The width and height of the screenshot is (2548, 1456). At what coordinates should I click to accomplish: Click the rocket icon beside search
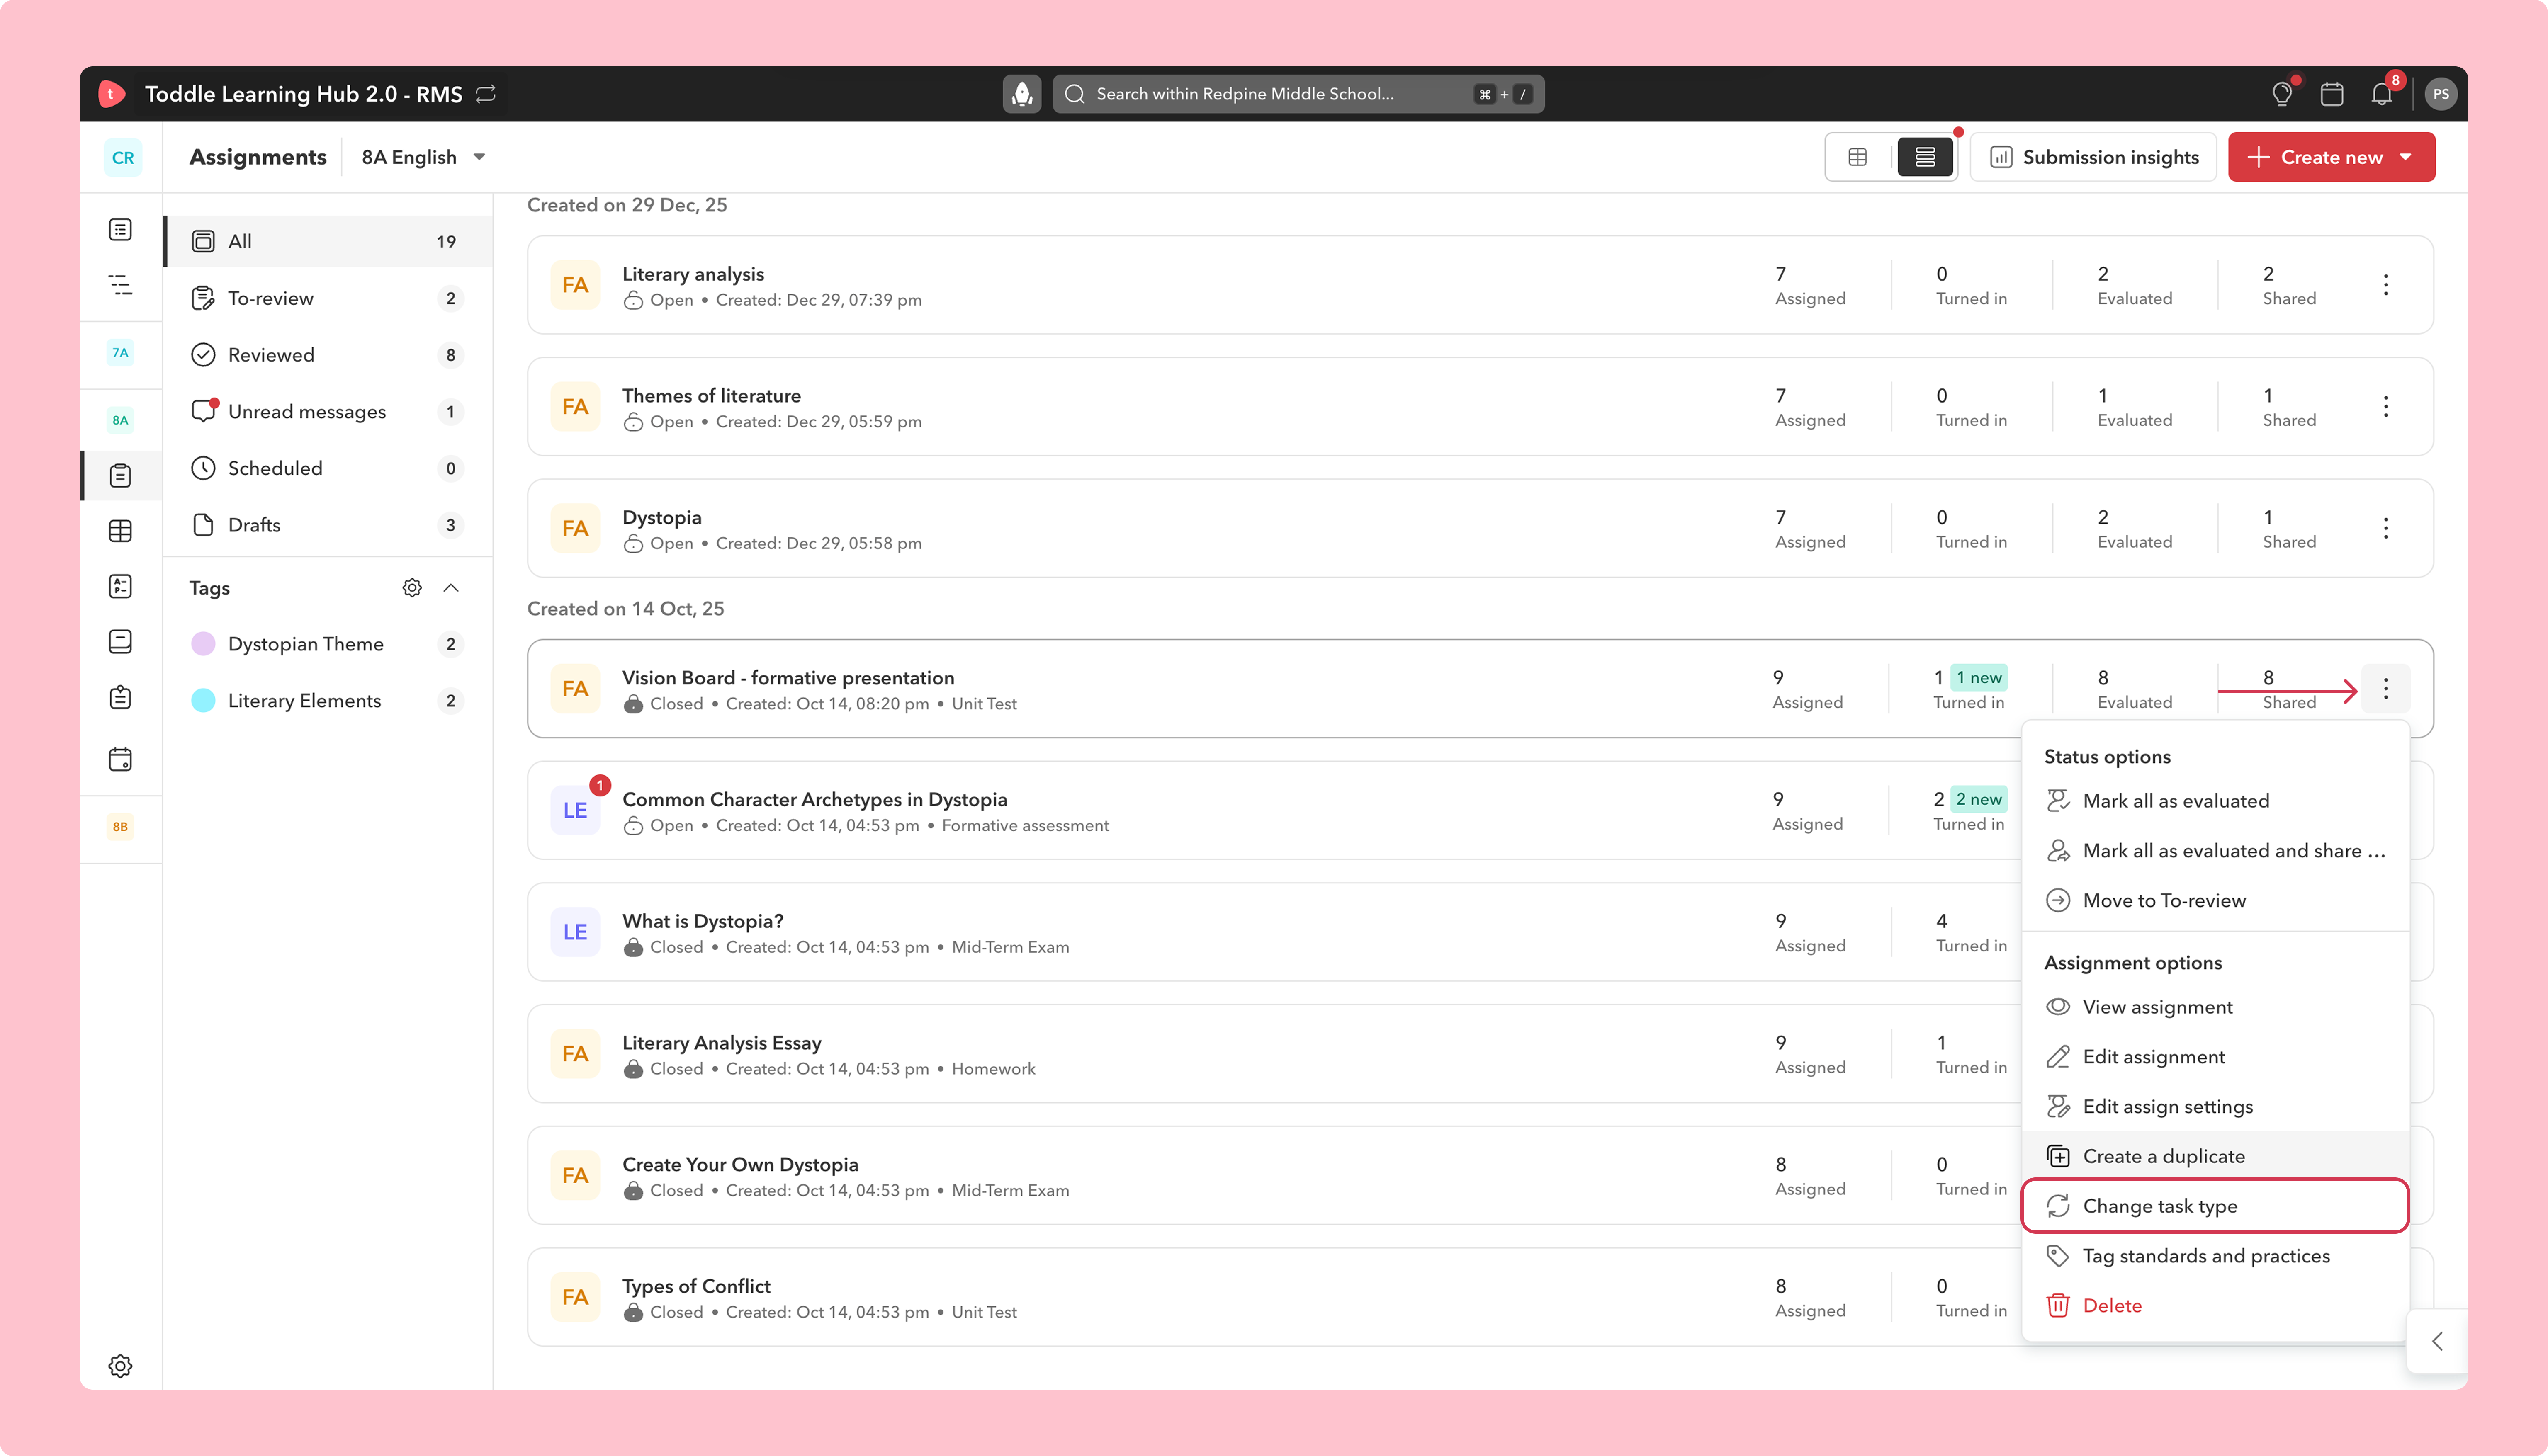coord(1021,94)
